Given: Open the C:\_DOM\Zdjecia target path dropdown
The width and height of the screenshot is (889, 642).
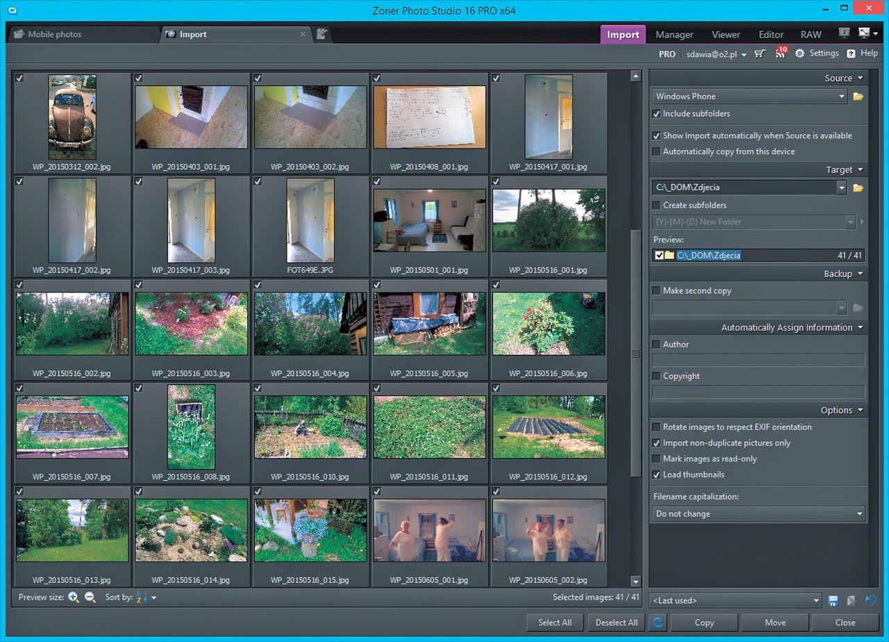Looking at the screenshot, I should coord(842,188).
